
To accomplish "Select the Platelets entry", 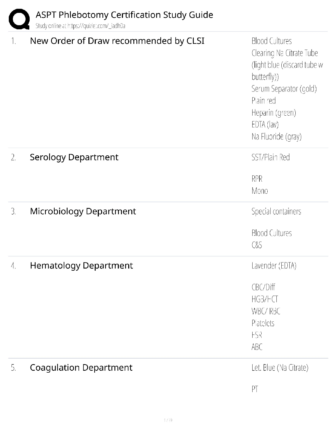I will (x=263, y=323).
